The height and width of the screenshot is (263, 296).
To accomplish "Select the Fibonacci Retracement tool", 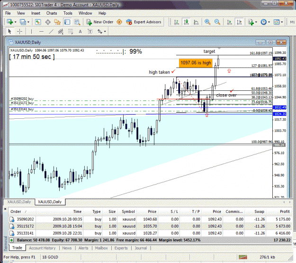I will coord(71,31).
